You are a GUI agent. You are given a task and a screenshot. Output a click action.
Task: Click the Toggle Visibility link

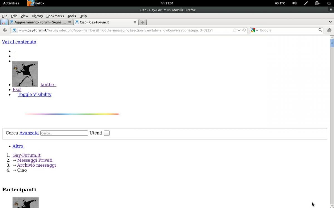35,95
